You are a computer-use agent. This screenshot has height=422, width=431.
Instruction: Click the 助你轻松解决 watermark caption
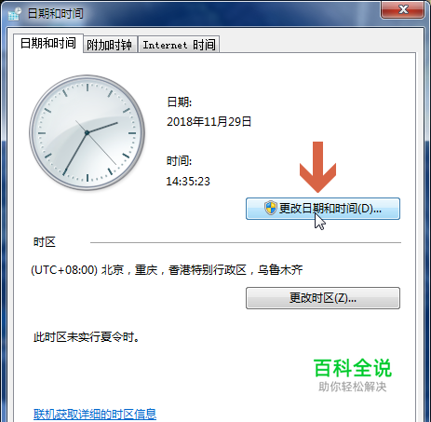[353, 387]
